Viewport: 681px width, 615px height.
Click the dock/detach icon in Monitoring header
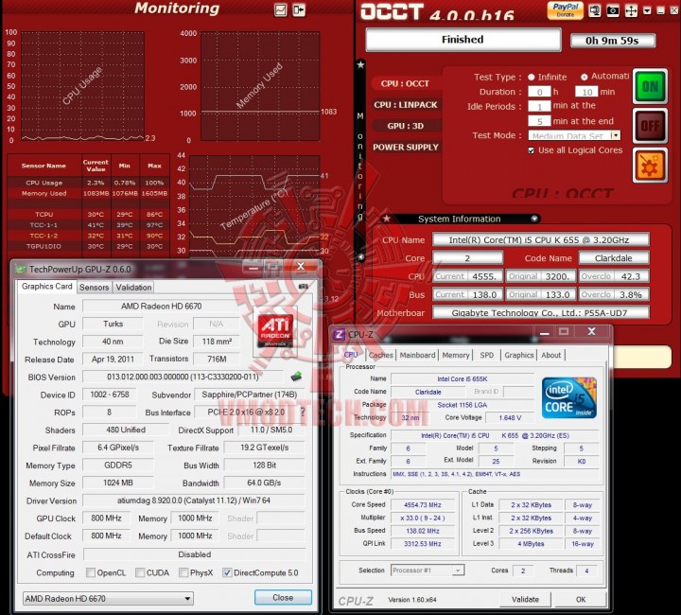pyautogui.click(x=299, y=9)
